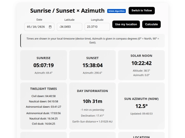Click the timezone info notice banner
Viewport: 185px width, 138px height.
[92, 41]
